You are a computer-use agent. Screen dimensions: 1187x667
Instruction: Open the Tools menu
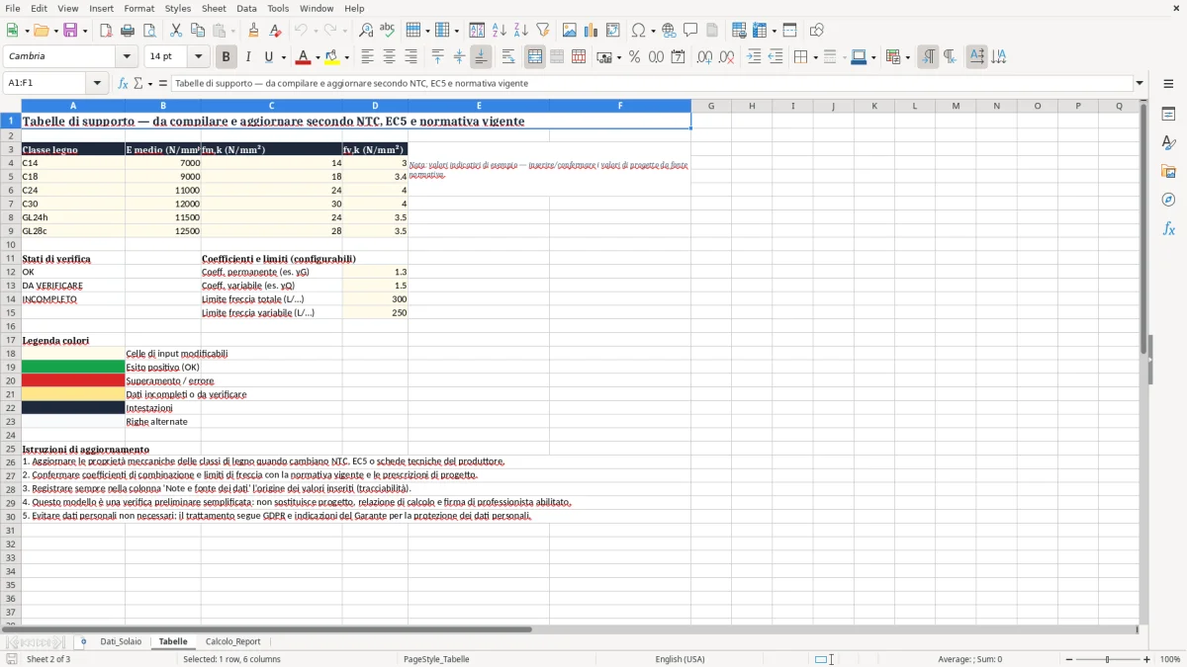point(278,8)
